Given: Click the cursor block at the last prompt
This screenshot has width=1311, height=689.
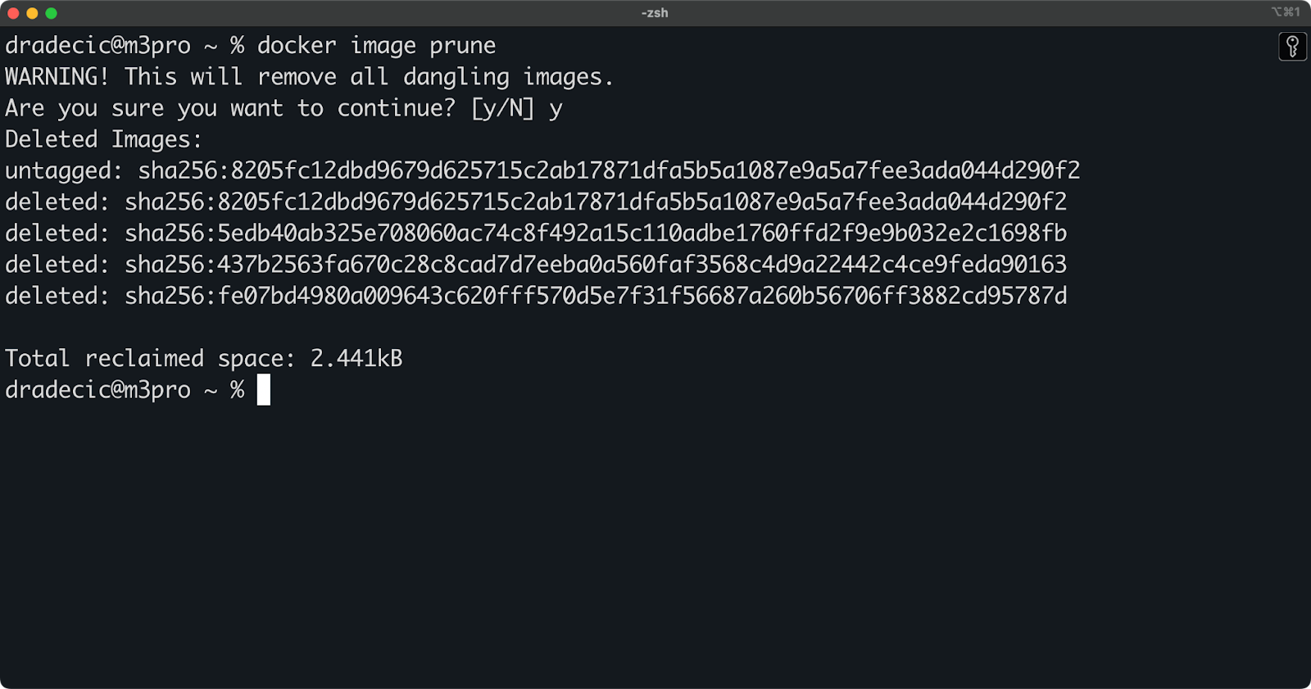Looking at the screenshot, I should tap(263, 390).
